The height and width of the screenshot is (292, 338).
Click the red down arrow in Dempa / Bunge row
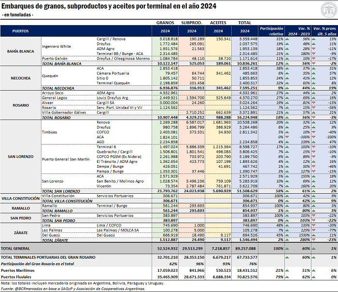pos(314,167)
